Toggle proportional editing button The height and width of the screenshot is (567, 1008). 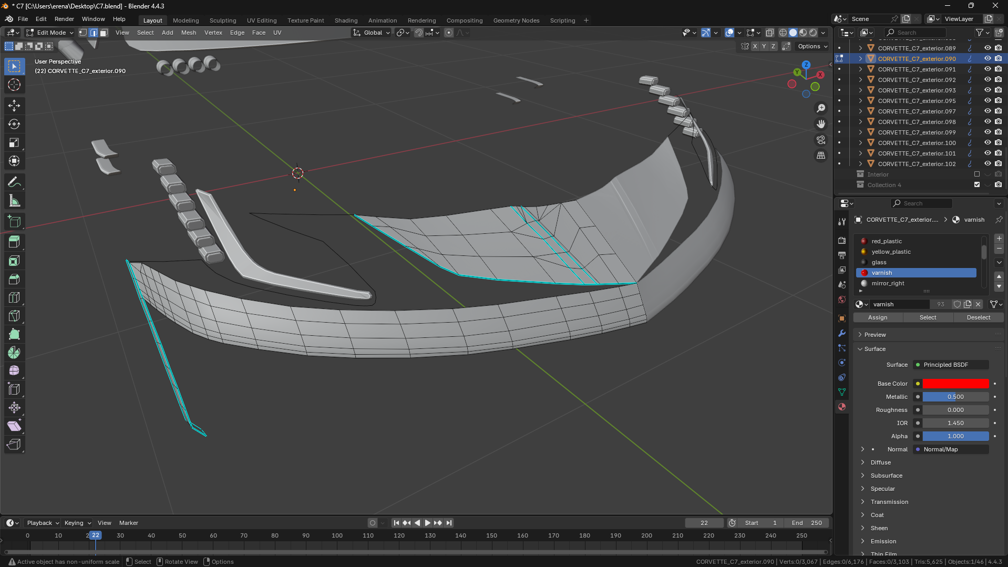pos(449,33)
